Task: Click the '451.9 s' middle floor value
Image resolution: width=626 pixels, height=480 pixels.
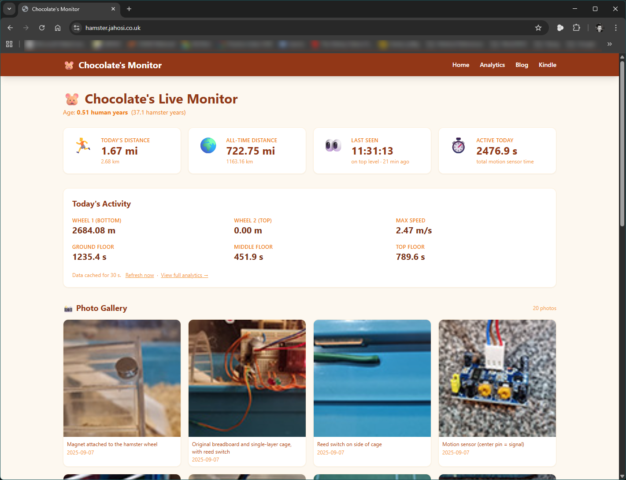Action: (248, 257)
